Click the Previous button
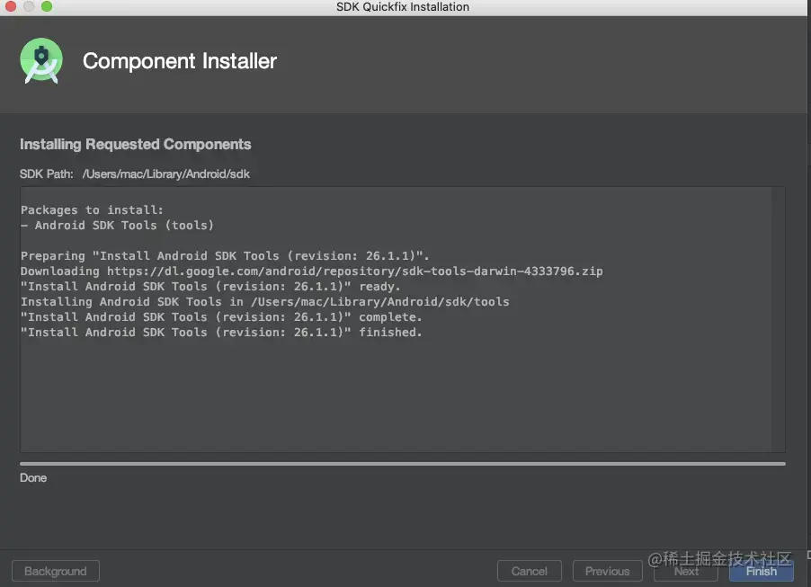The image size is (811, 587). click(x=607, y=571)
